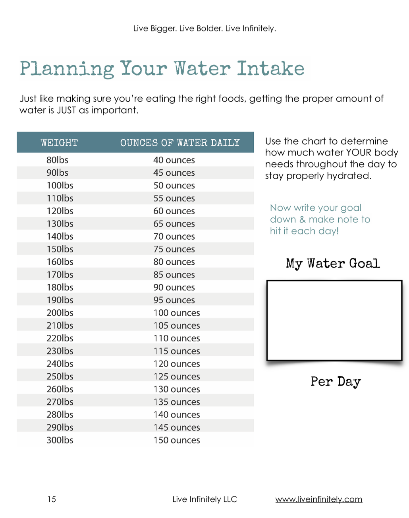
Task: Click the Now write your goal note
Action: click(x=320, y=219)
